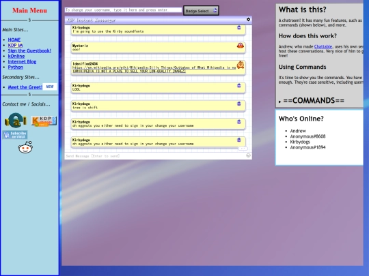The image size is (369, 276).
Task: Open the Internet Blog link
Action: pos(22,62)
